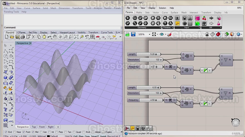This screenshot has width=245, height=137.
Task: Click the four-viewport layout icon in Rhino
Action: coord(92,37)
